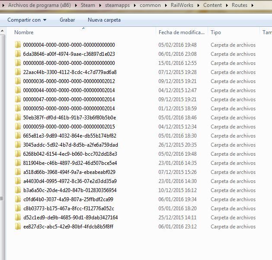Click folder icon of 22aac44b-3300-4112-8cdc-4c7d779ad6a8
Image resolution: width=272 pixels, height=260 pixels.
[18, 72]
